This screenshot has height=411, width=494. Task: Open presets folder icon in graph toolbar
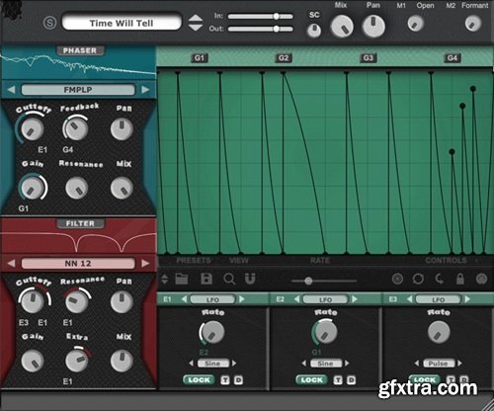[182, 279]
